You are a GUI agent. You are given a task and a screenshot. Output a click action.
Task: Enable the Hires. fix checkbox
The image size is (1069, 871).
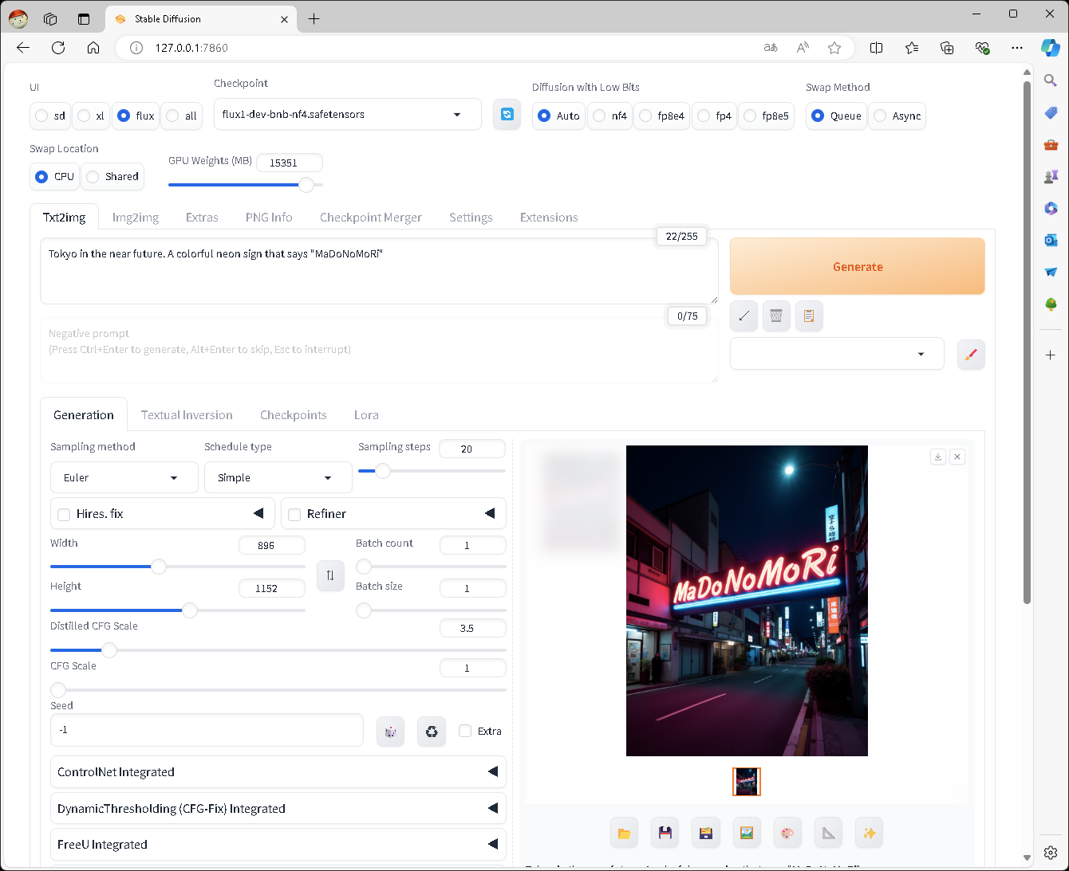tap(64, 514)
